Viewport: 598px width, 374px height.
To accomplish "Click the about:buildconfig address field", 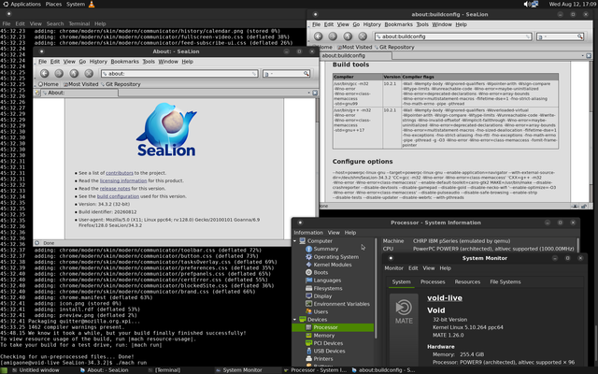I will (453, 36).
